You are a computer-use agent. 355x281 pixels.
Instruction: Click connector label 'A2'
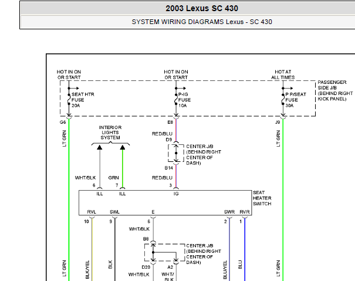[x=170, y=267]
